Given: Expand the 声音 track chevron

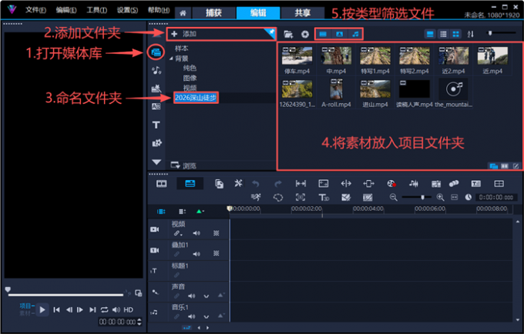Looking at the screenshot, I should [x=207, y=296].
